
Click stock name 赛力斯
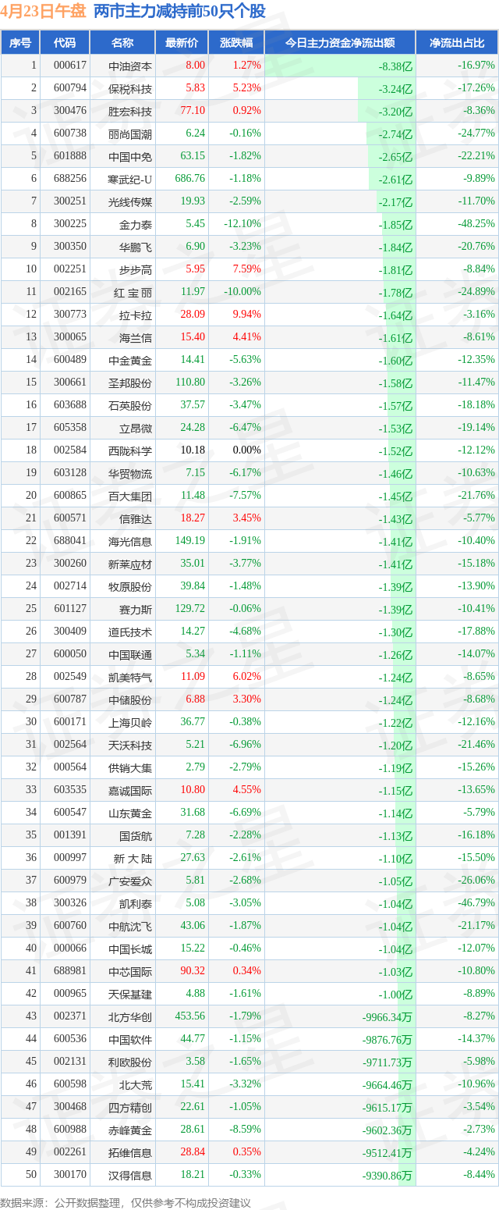tap(136, 609)
